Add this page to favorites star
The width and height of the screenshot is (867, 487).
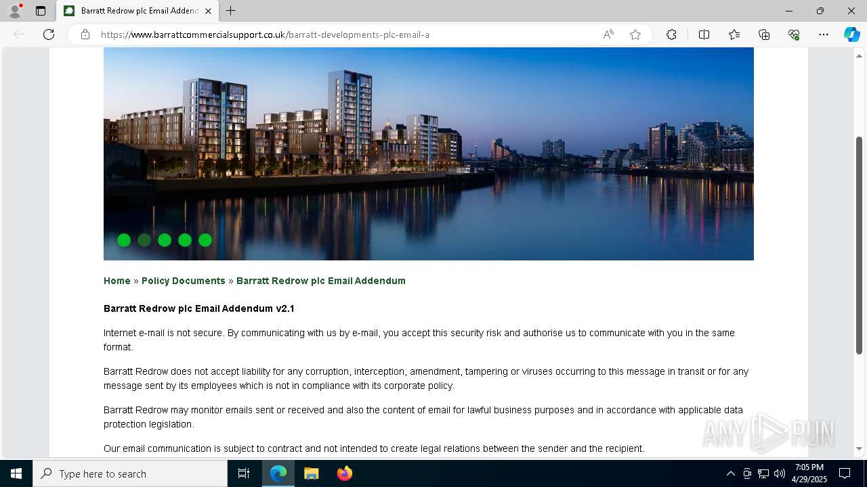click(635, 34)
